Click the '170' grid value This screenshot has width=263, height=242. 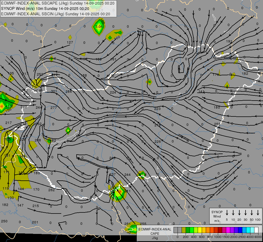tap(36, 190)
